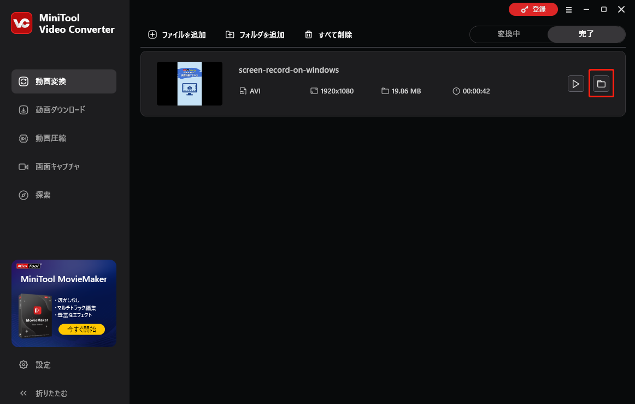
Task: Click the ファイルを追加 button
Action: pyautogui.click(x=177, y=35)
